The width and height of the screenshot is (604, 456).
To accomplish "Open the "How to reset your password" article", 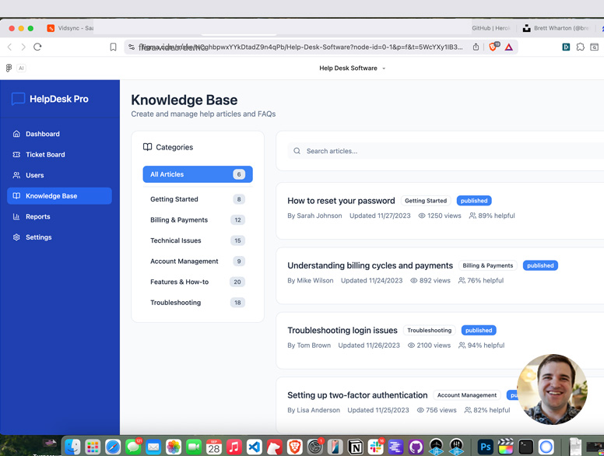I will (341, 201).
